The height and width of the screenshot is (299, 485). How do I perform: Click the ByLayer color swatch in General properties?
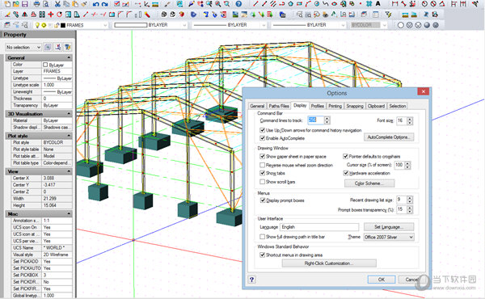coord(45,65)
